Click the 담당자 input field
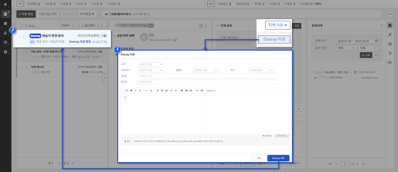The height and width of the screenshot is (172, 398). pyautogui.click(x=208, y=76)
